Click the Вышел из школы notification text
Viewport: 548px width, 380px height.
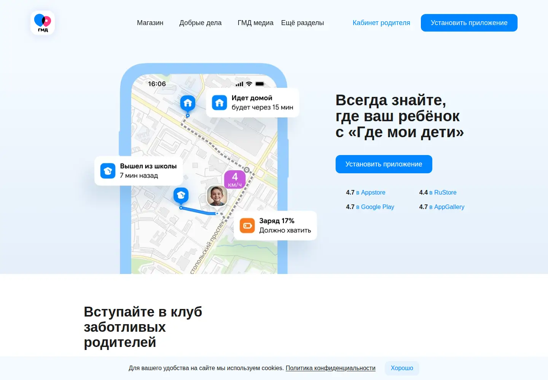coord(148,166)
